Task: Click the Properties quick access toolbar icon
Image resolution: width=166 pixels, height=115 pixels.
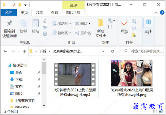Action: (x=13, y=5)
